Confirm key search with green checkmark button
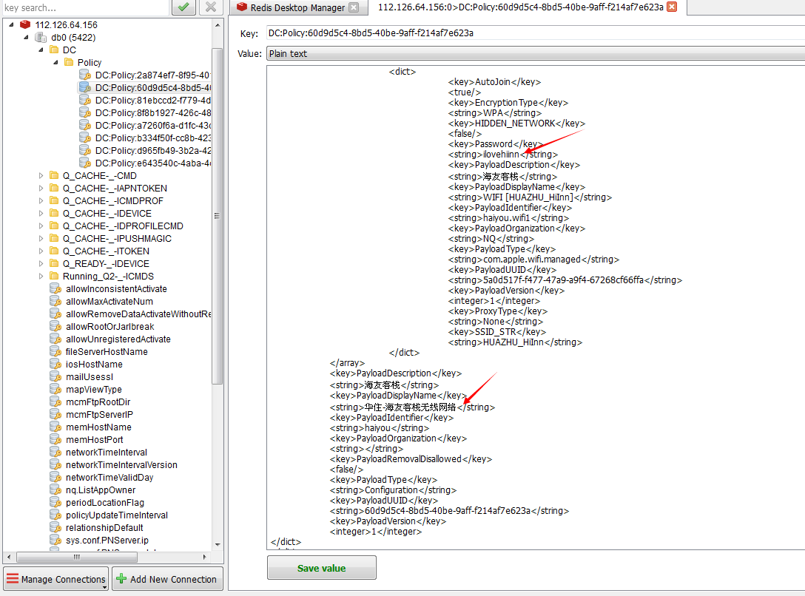805x596 pixels. [183, 7]
